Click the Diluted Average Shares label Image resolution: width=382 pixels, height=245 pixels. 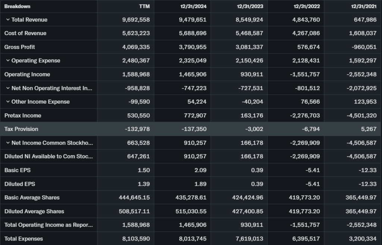[x=34, y=211]
